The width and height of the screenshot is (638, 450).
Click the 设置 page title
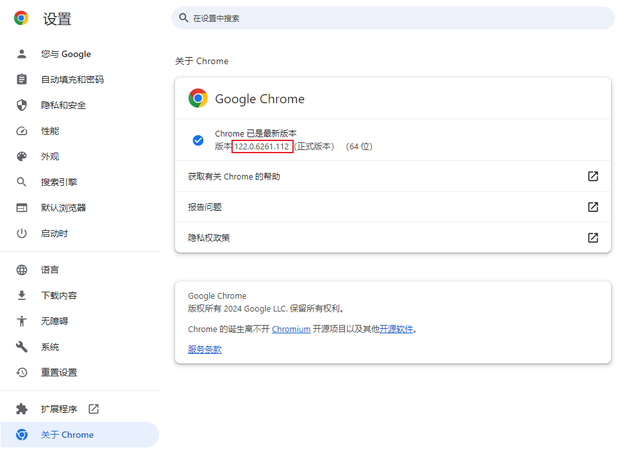coord(57,19)
